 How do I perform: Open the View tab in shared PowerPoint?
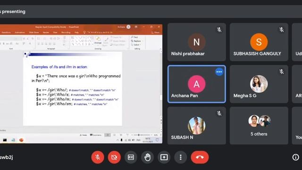click(x=55, y=33)
